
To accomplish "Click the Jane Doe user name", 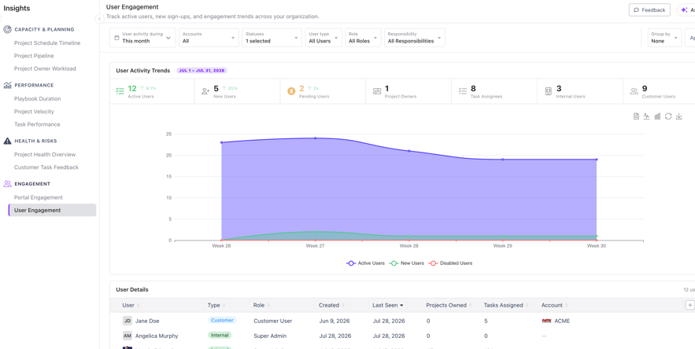I will pyautogui.click(x=147, y=321).
